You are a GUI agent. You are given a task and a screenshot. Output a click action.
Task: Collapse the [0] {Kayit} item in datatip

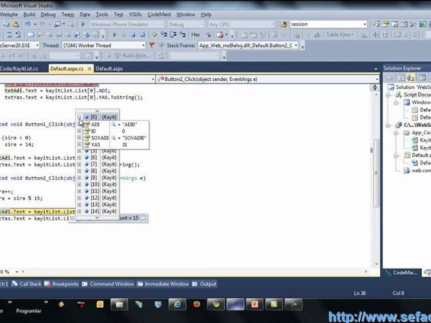(79, 117)
